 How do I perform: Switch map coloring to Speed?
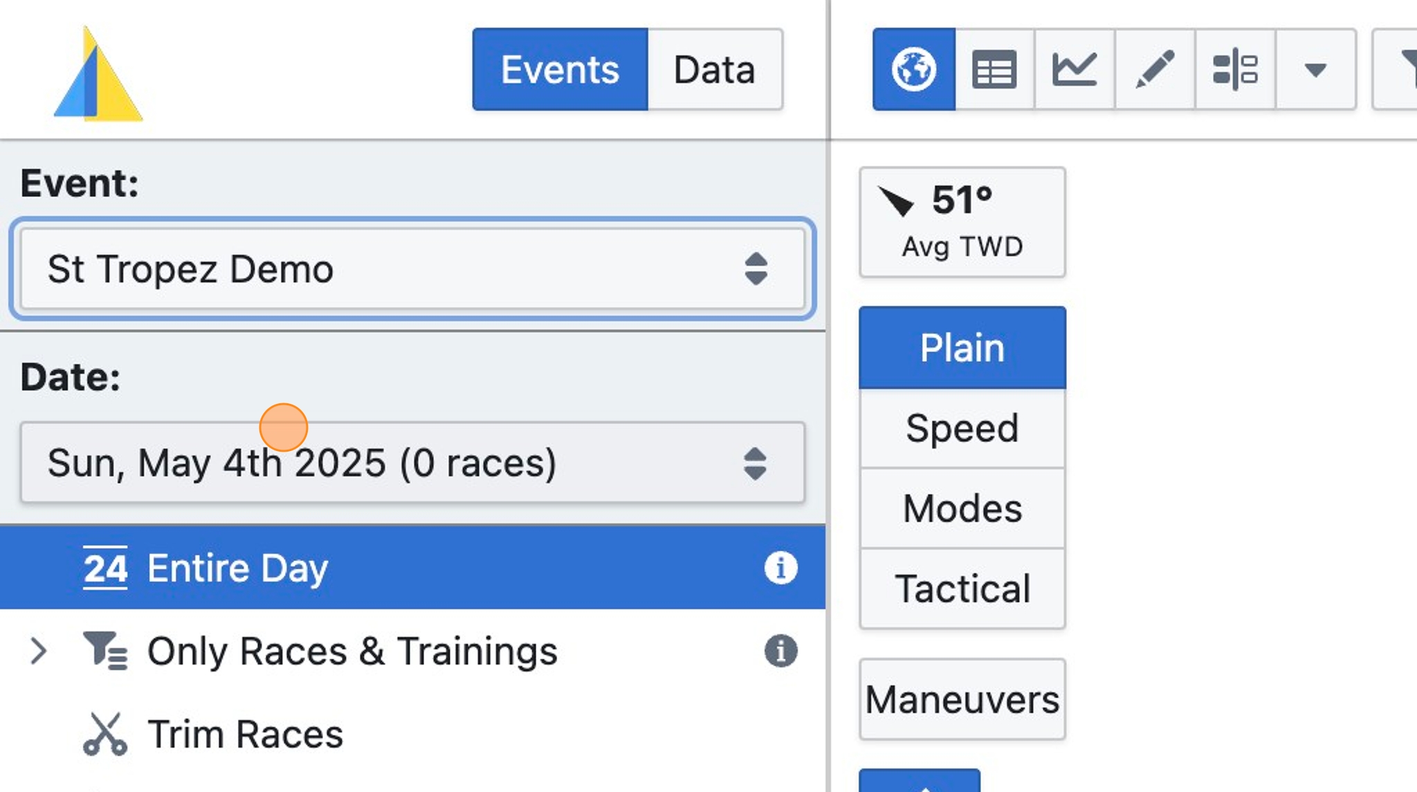point(962,428)
